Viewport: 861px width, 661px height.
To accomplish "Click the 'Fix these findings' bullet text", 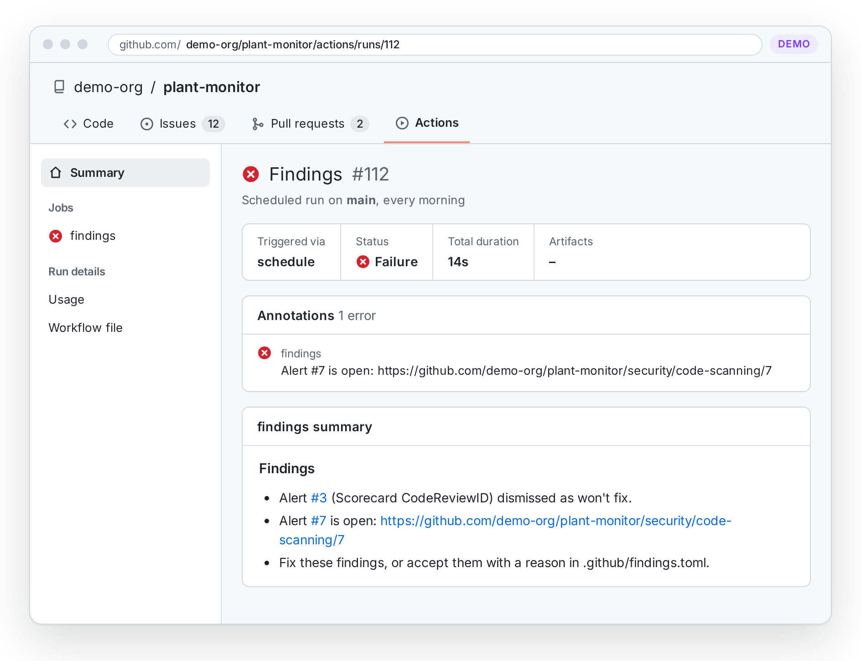I will (494, 563).
